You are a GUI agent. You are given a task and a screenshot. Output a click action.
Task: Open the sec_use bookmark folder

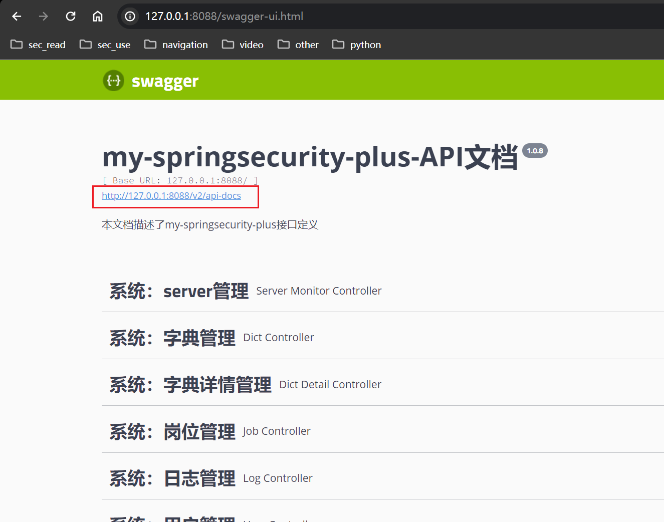105,45
